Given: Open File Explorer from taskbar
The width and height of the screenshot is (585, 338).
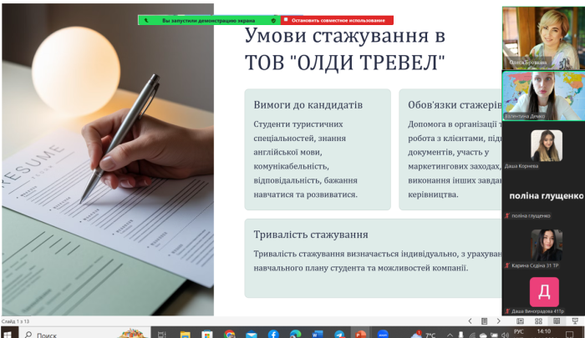Looking at the screenshot, I should pyautogui.click(x=185, y=335).
